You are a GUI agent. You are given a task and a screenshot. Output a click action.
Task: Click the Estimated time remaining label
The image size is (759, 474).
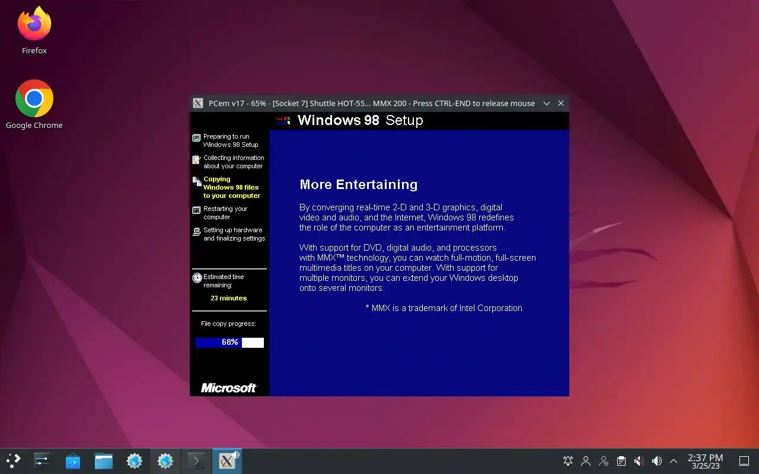(x=224, y=281)
